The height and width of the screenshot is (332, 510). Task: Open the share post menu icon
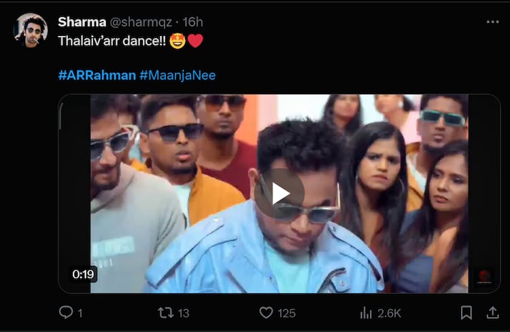(x=492, y=312)
